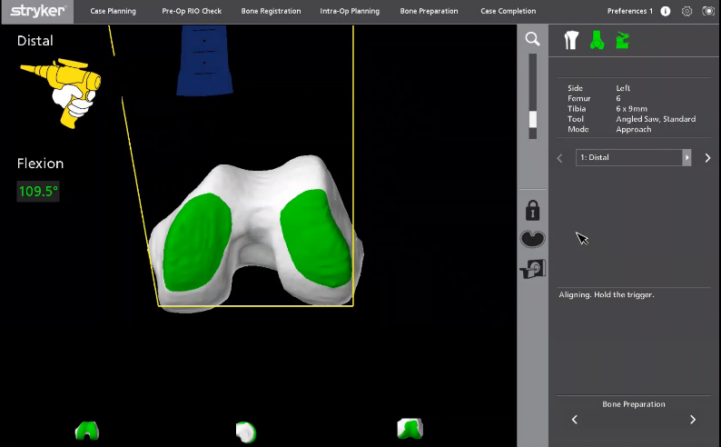
Task: Select the distal femur view thumbnail at bottom left
Action: tap(86, 431)
